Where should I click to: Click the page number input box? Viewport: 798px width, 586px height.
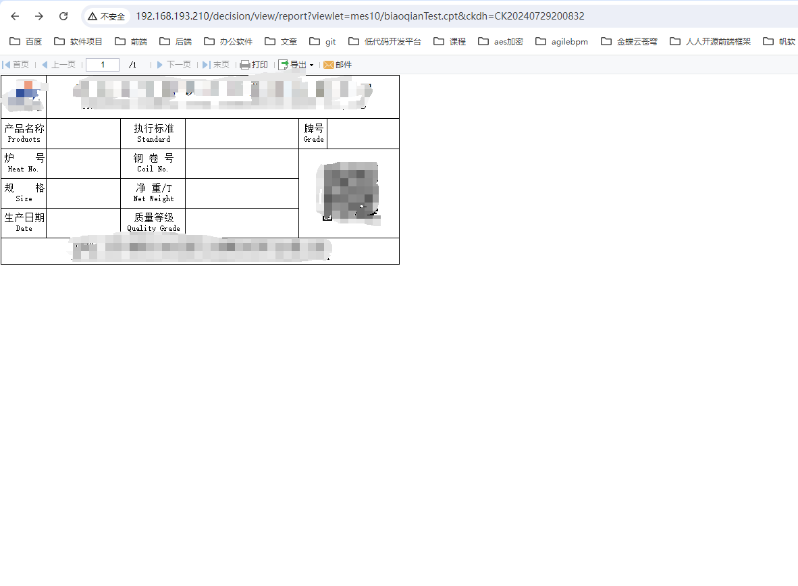pyautogui.click(x=103, y=65)
